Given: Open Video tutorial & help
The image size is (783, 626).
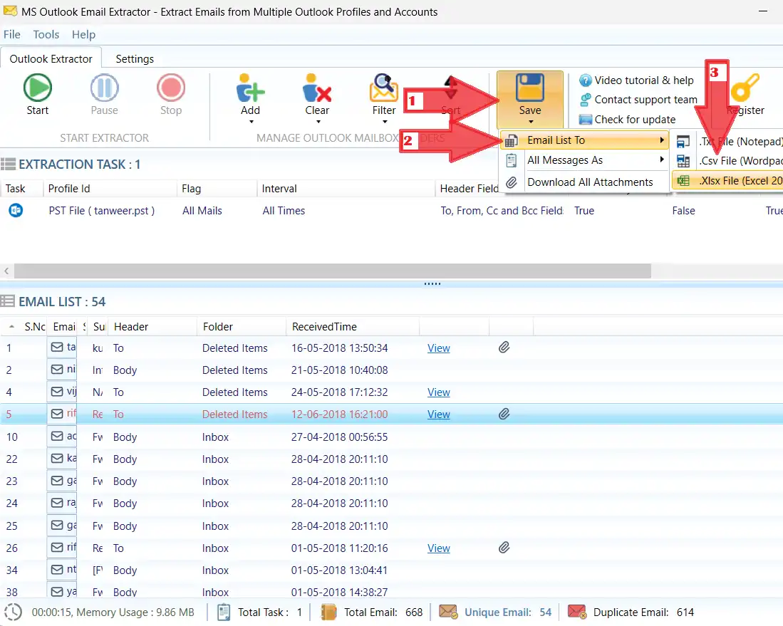Looking at the screenshot, I should (636, 80).
